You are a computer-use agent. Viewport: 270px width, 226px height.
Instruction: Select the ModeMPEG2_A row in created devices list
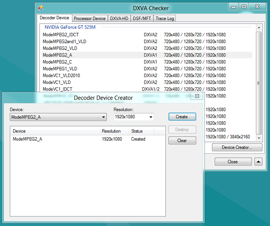point(27,139)
